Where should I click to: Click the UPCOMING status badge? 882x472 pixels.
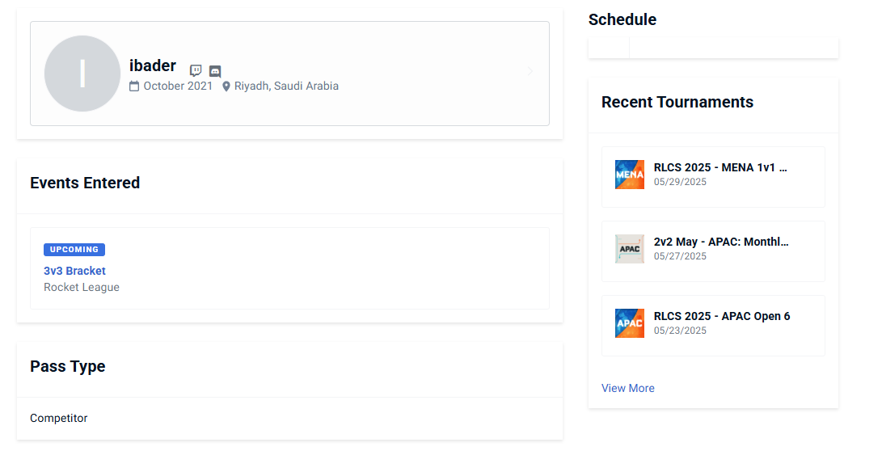tap(74, 250)
